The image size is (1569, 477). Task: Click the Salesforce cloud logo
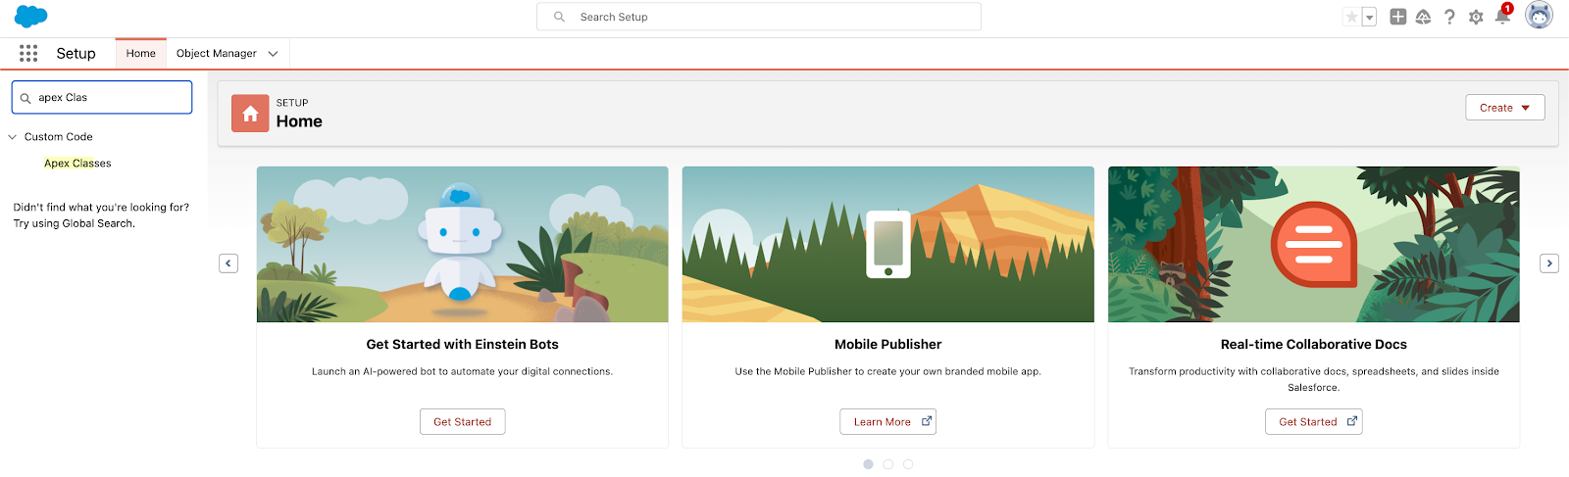click(31, 16)
